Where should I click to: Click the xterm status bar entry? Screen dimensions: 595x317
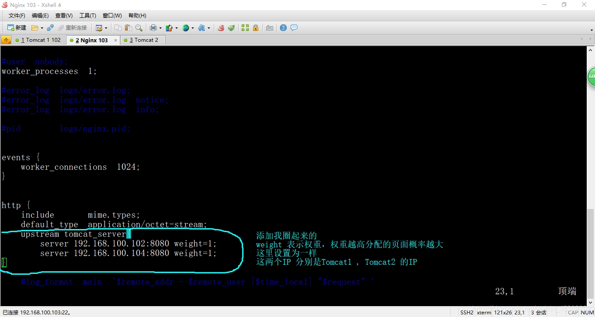tap(483, 312)
